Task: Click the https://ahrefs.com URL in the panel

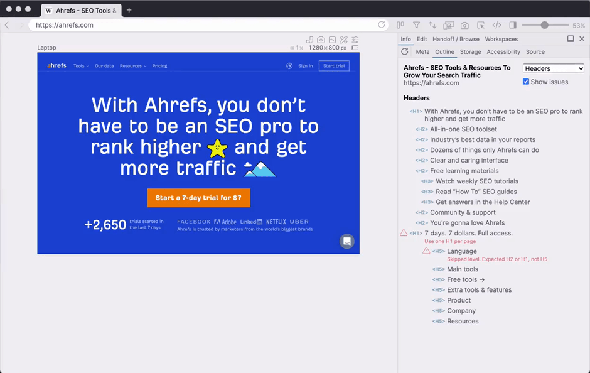Action: point(431,83)
